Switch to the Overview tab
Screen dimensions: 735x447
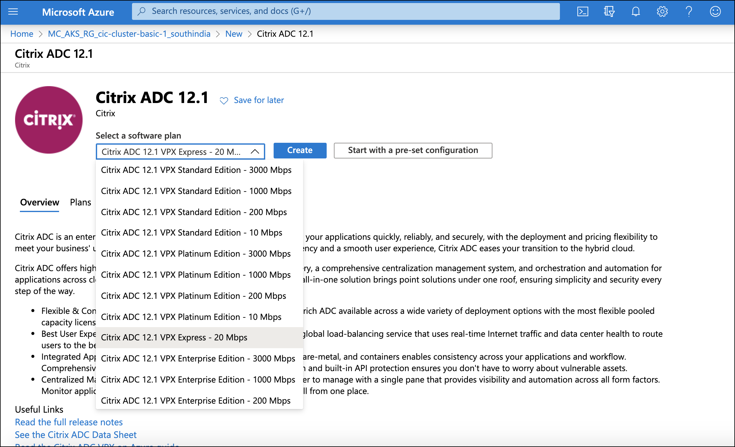39,202
